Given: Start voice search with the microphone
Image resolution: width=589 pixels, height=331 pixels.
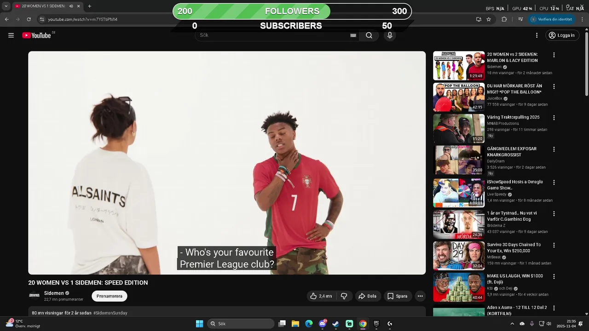Looking at the screenshot, I should coord(390,35).
